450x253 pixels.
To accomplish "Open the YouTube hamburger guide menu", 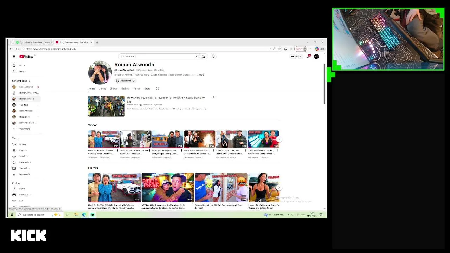I will [x=14, y=56].
